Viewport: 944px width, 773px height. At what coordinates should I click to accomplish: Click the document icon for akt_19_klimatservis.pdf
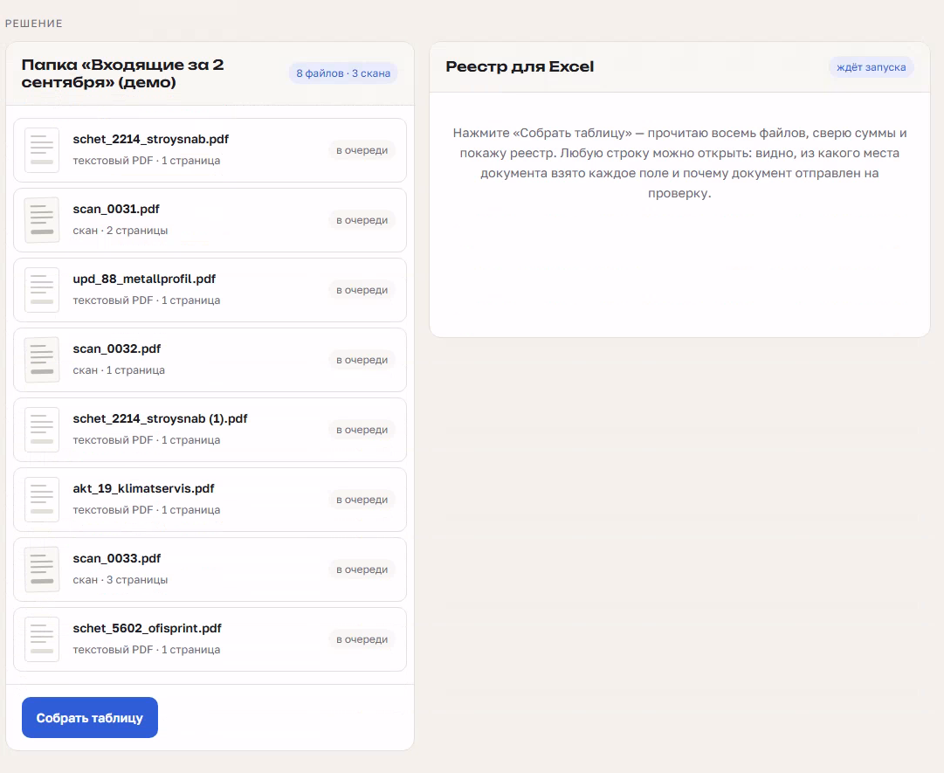pos(42,499)
